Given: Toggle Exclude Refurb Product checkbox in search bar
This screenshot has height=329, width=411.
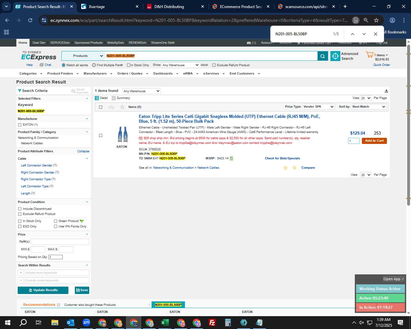Looking at the screenshot, I should pyautogui.click(x=214, y=65).
